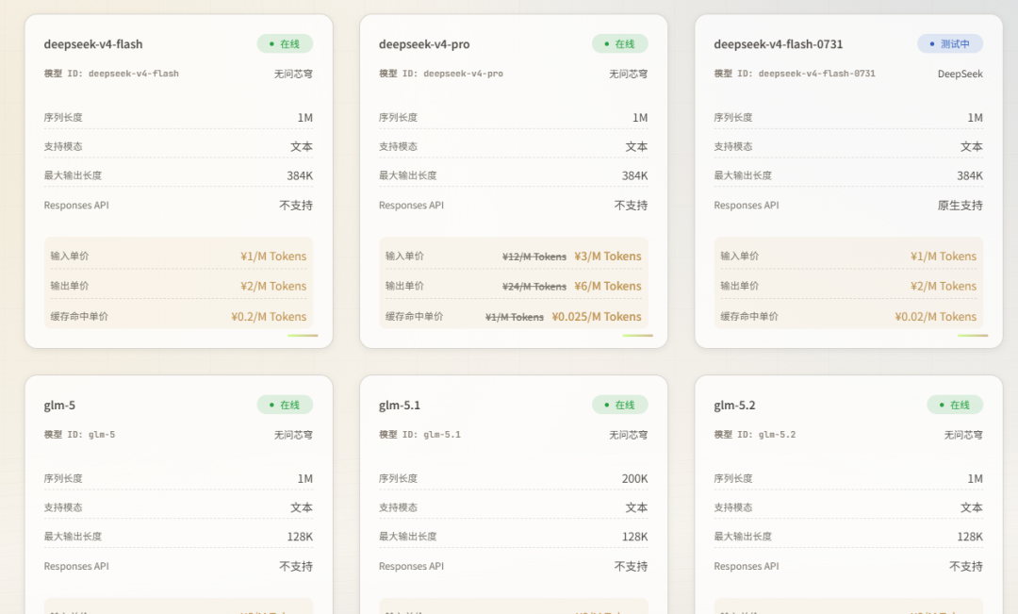Click 无问芯穹 provider on deepseek-v4-flash card
Image resolution: width=1018 pixels, height=614 pixels.
click(293, 74)
